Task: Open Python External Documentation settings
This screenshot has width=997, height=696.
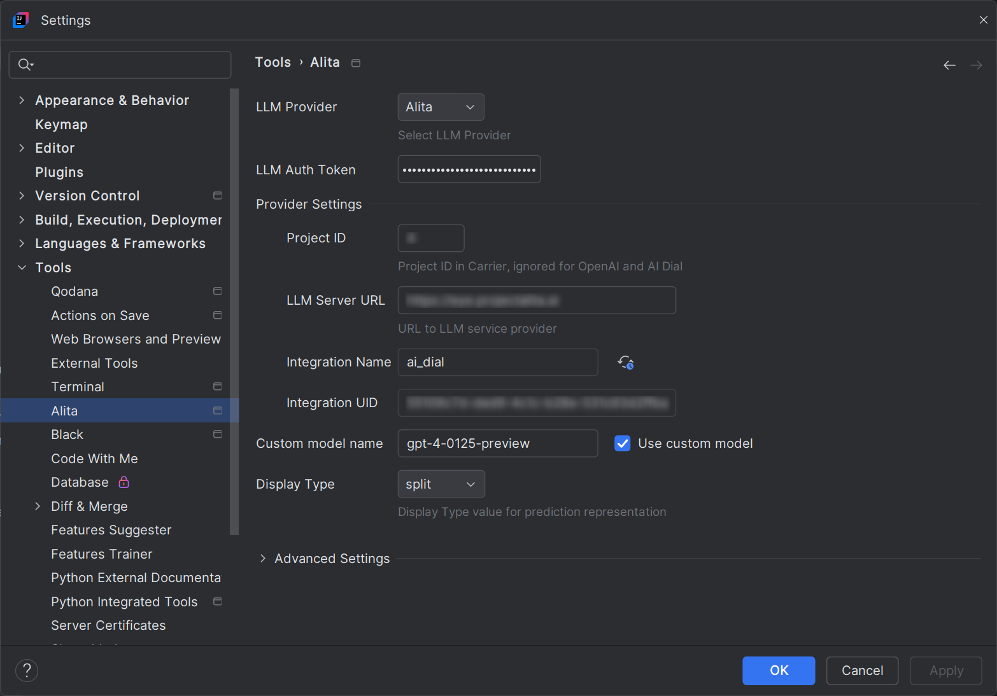Action: coord(136,578)
